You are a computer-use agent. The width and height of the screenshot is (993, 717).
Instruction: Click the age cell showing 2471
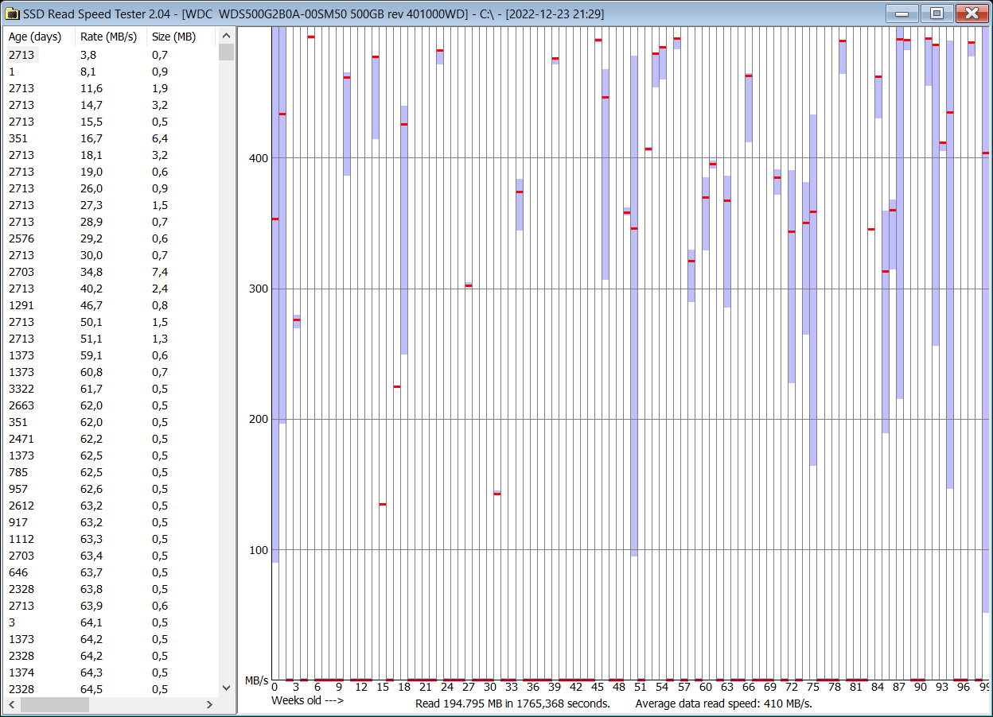pos(21,438)
